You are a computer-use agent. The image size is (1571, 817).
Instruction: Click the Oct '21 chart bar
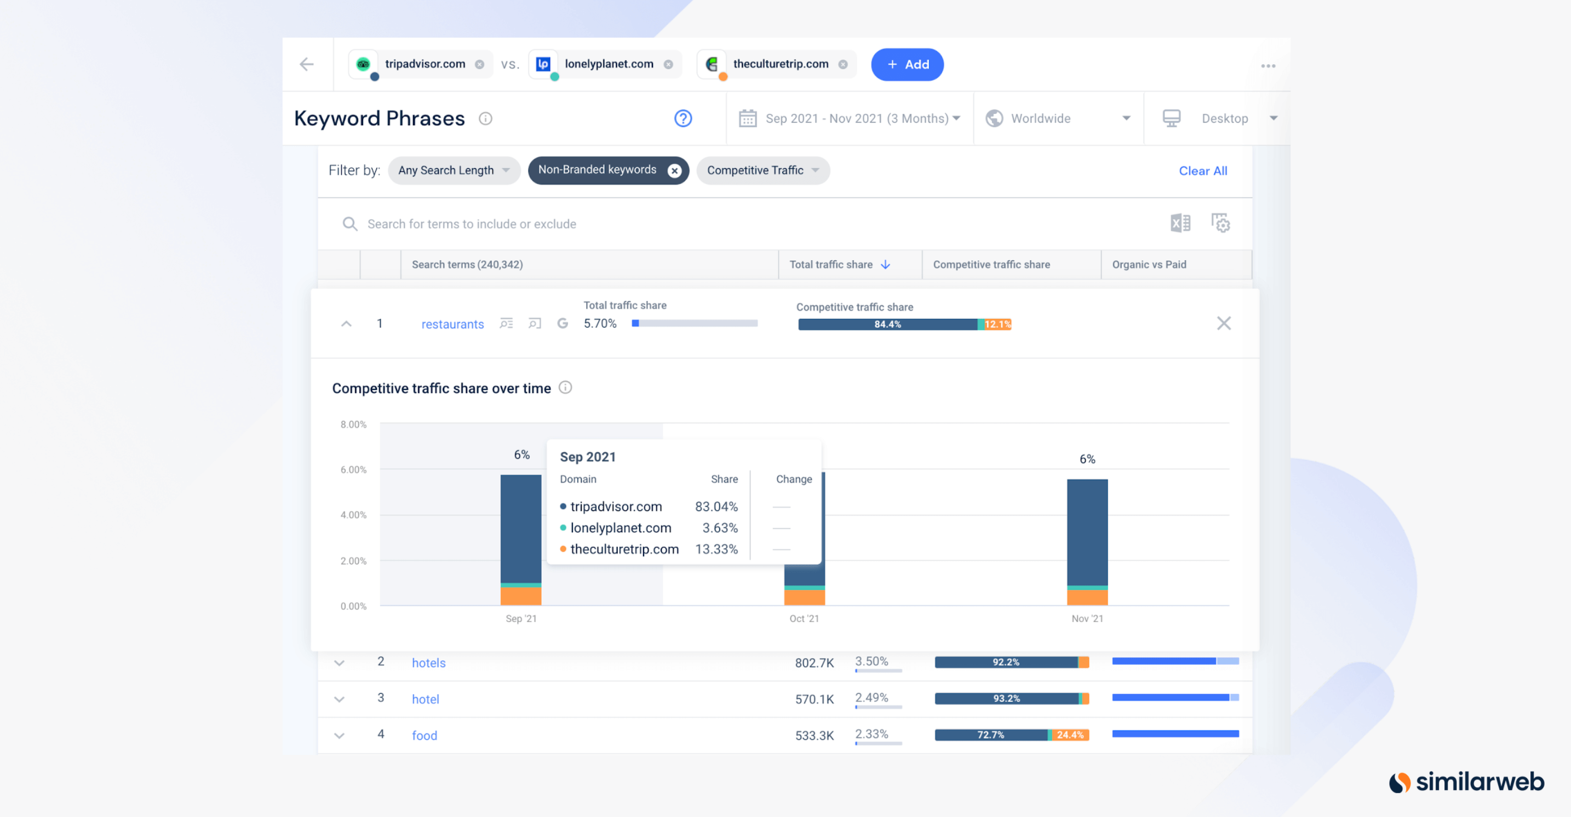pyautogui.click(x=805, y=585)
